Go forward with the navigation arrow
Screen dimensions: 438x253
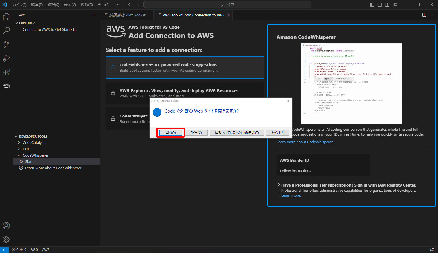click(137, 5)
